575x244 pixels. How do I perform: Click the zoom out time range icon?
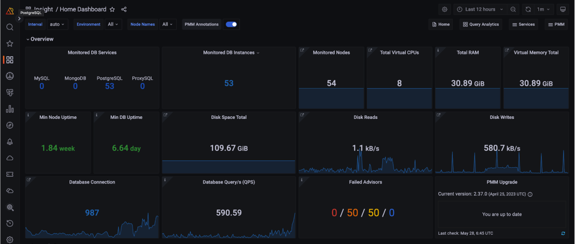point(513,9)
